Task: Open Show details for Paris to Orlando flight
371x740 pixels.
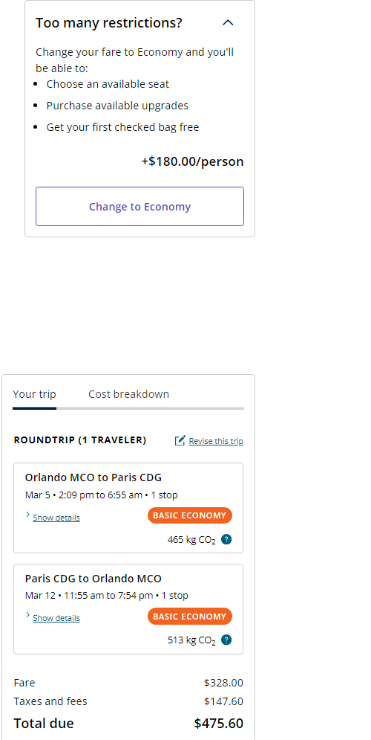Action: click(56, 618)
